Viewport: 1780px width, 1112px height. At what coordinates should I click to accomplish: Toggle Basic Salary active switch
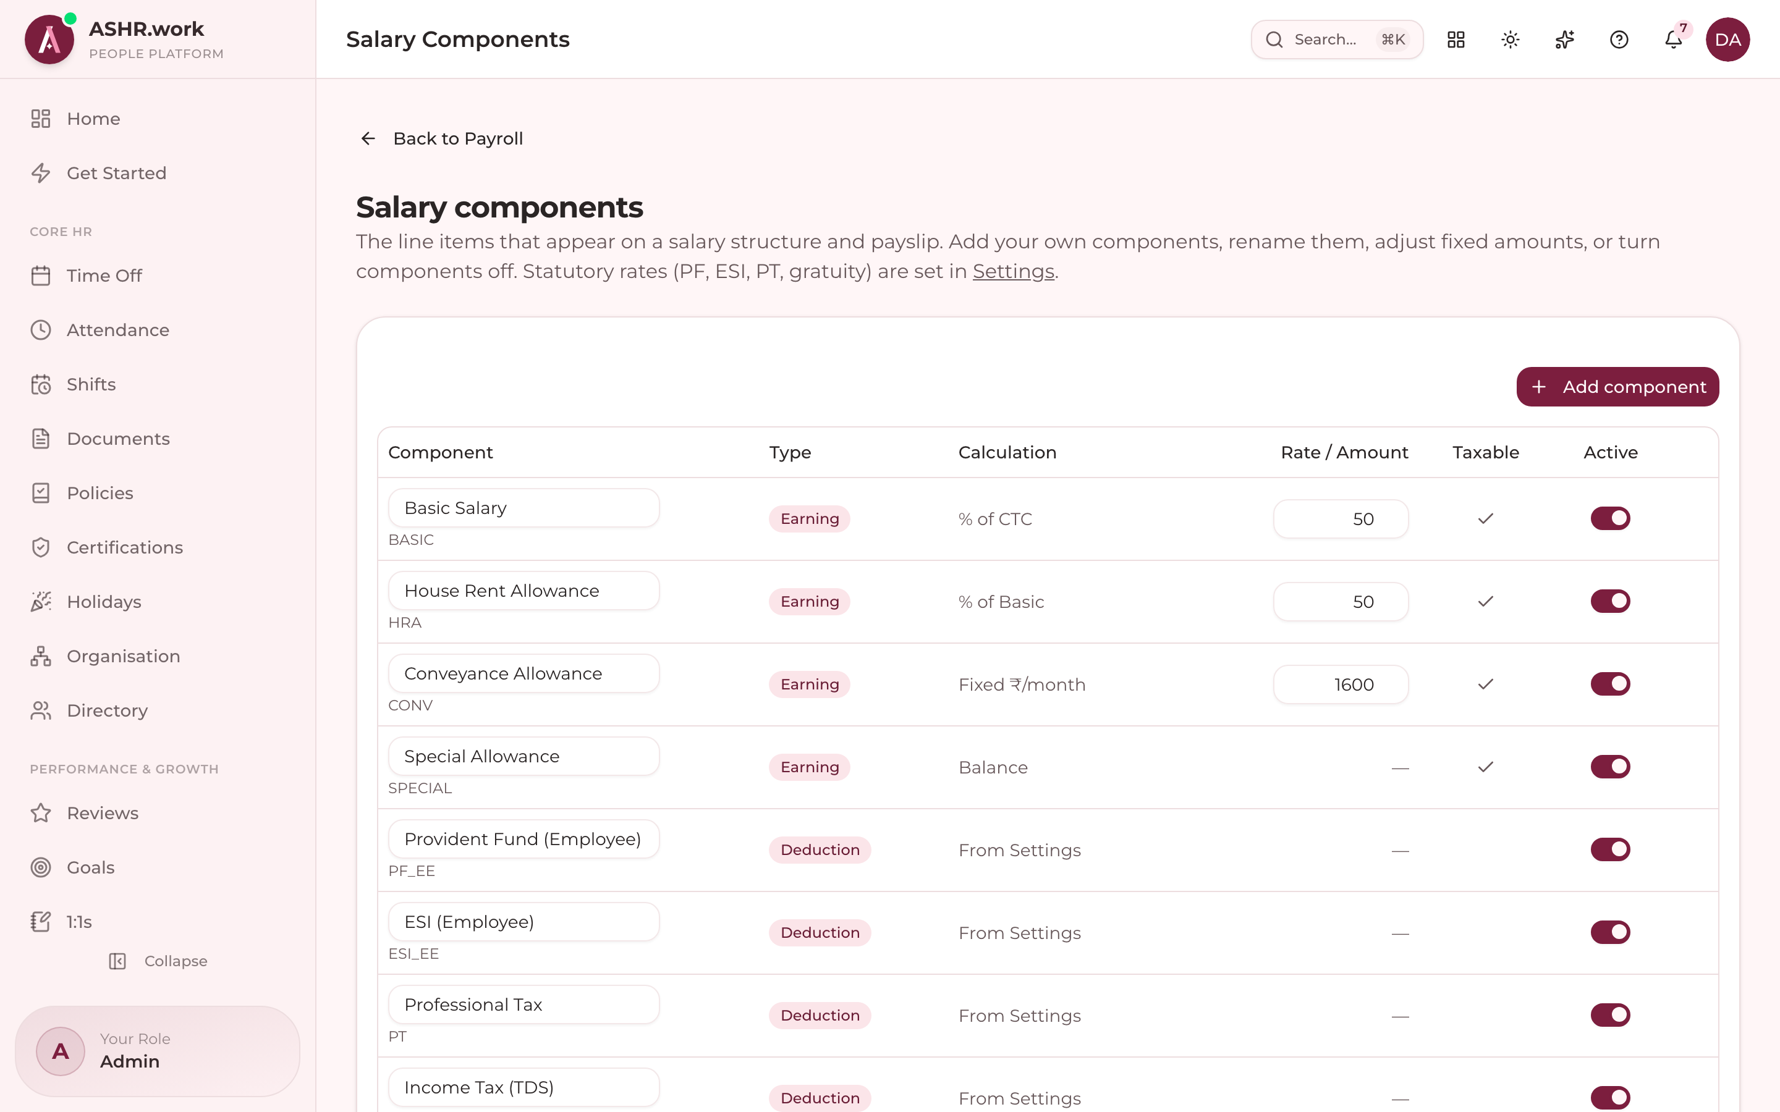tap(1610, 518)
